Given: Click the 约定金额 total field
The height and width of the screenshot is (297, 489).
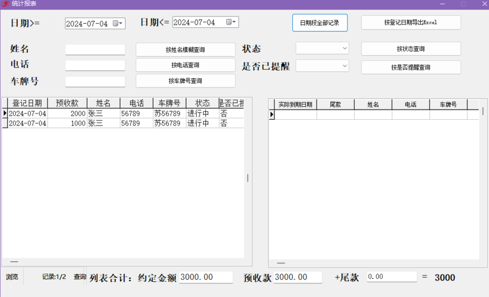Looking at the screenshot, I should coord(206,277).
